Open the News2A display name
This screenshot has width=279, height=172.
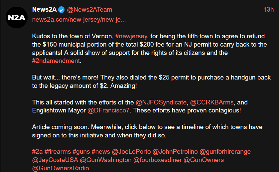click(x=44, y=10)
